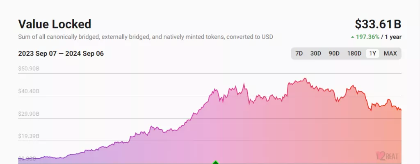Click the highest peak of the chart line
420x164 pixels.
click(305, 78)
